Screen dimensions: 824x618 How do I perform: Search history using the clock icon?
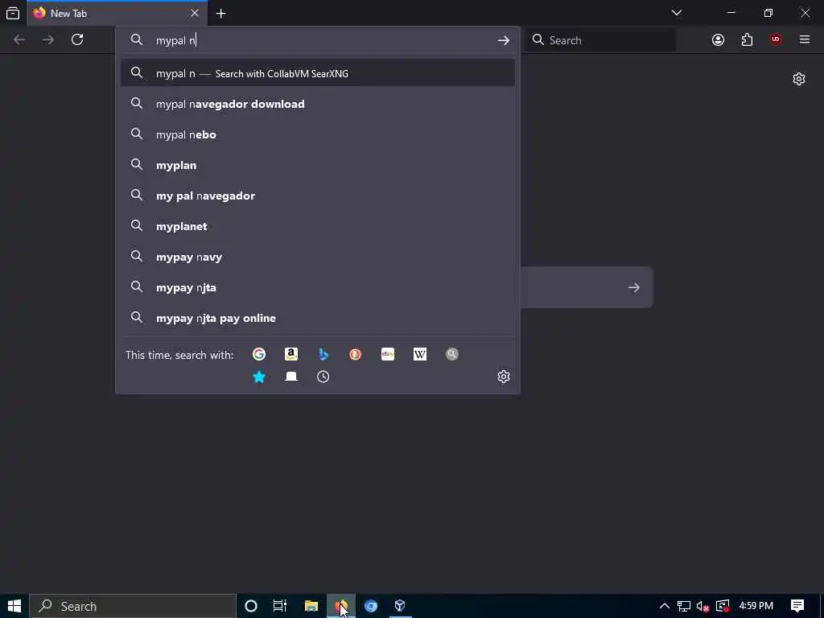(x=323, y=377)
